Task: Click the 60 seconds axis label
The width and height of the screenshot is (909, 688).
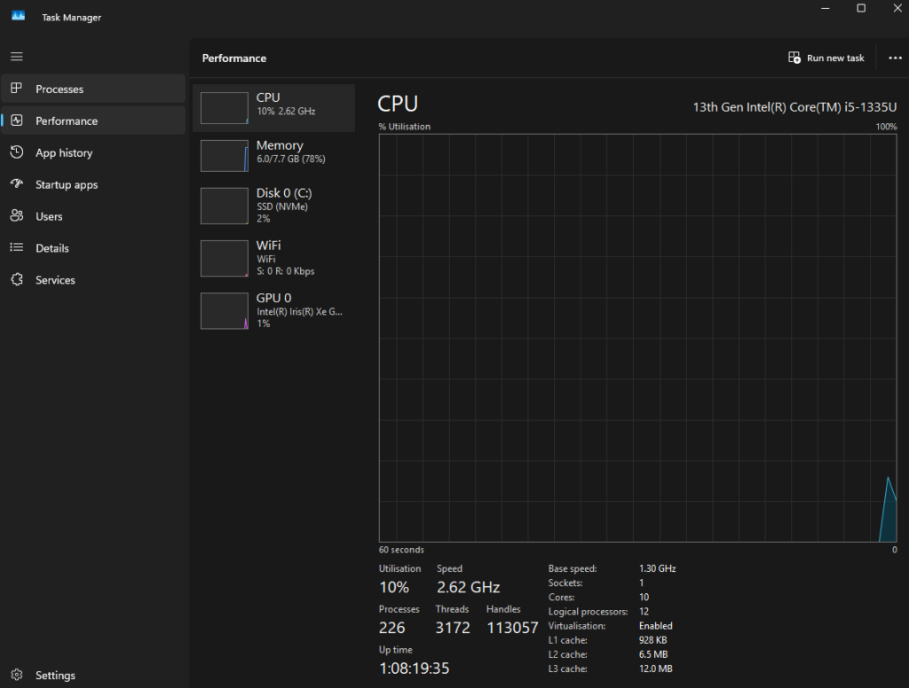Action: (x=401, y=550)
